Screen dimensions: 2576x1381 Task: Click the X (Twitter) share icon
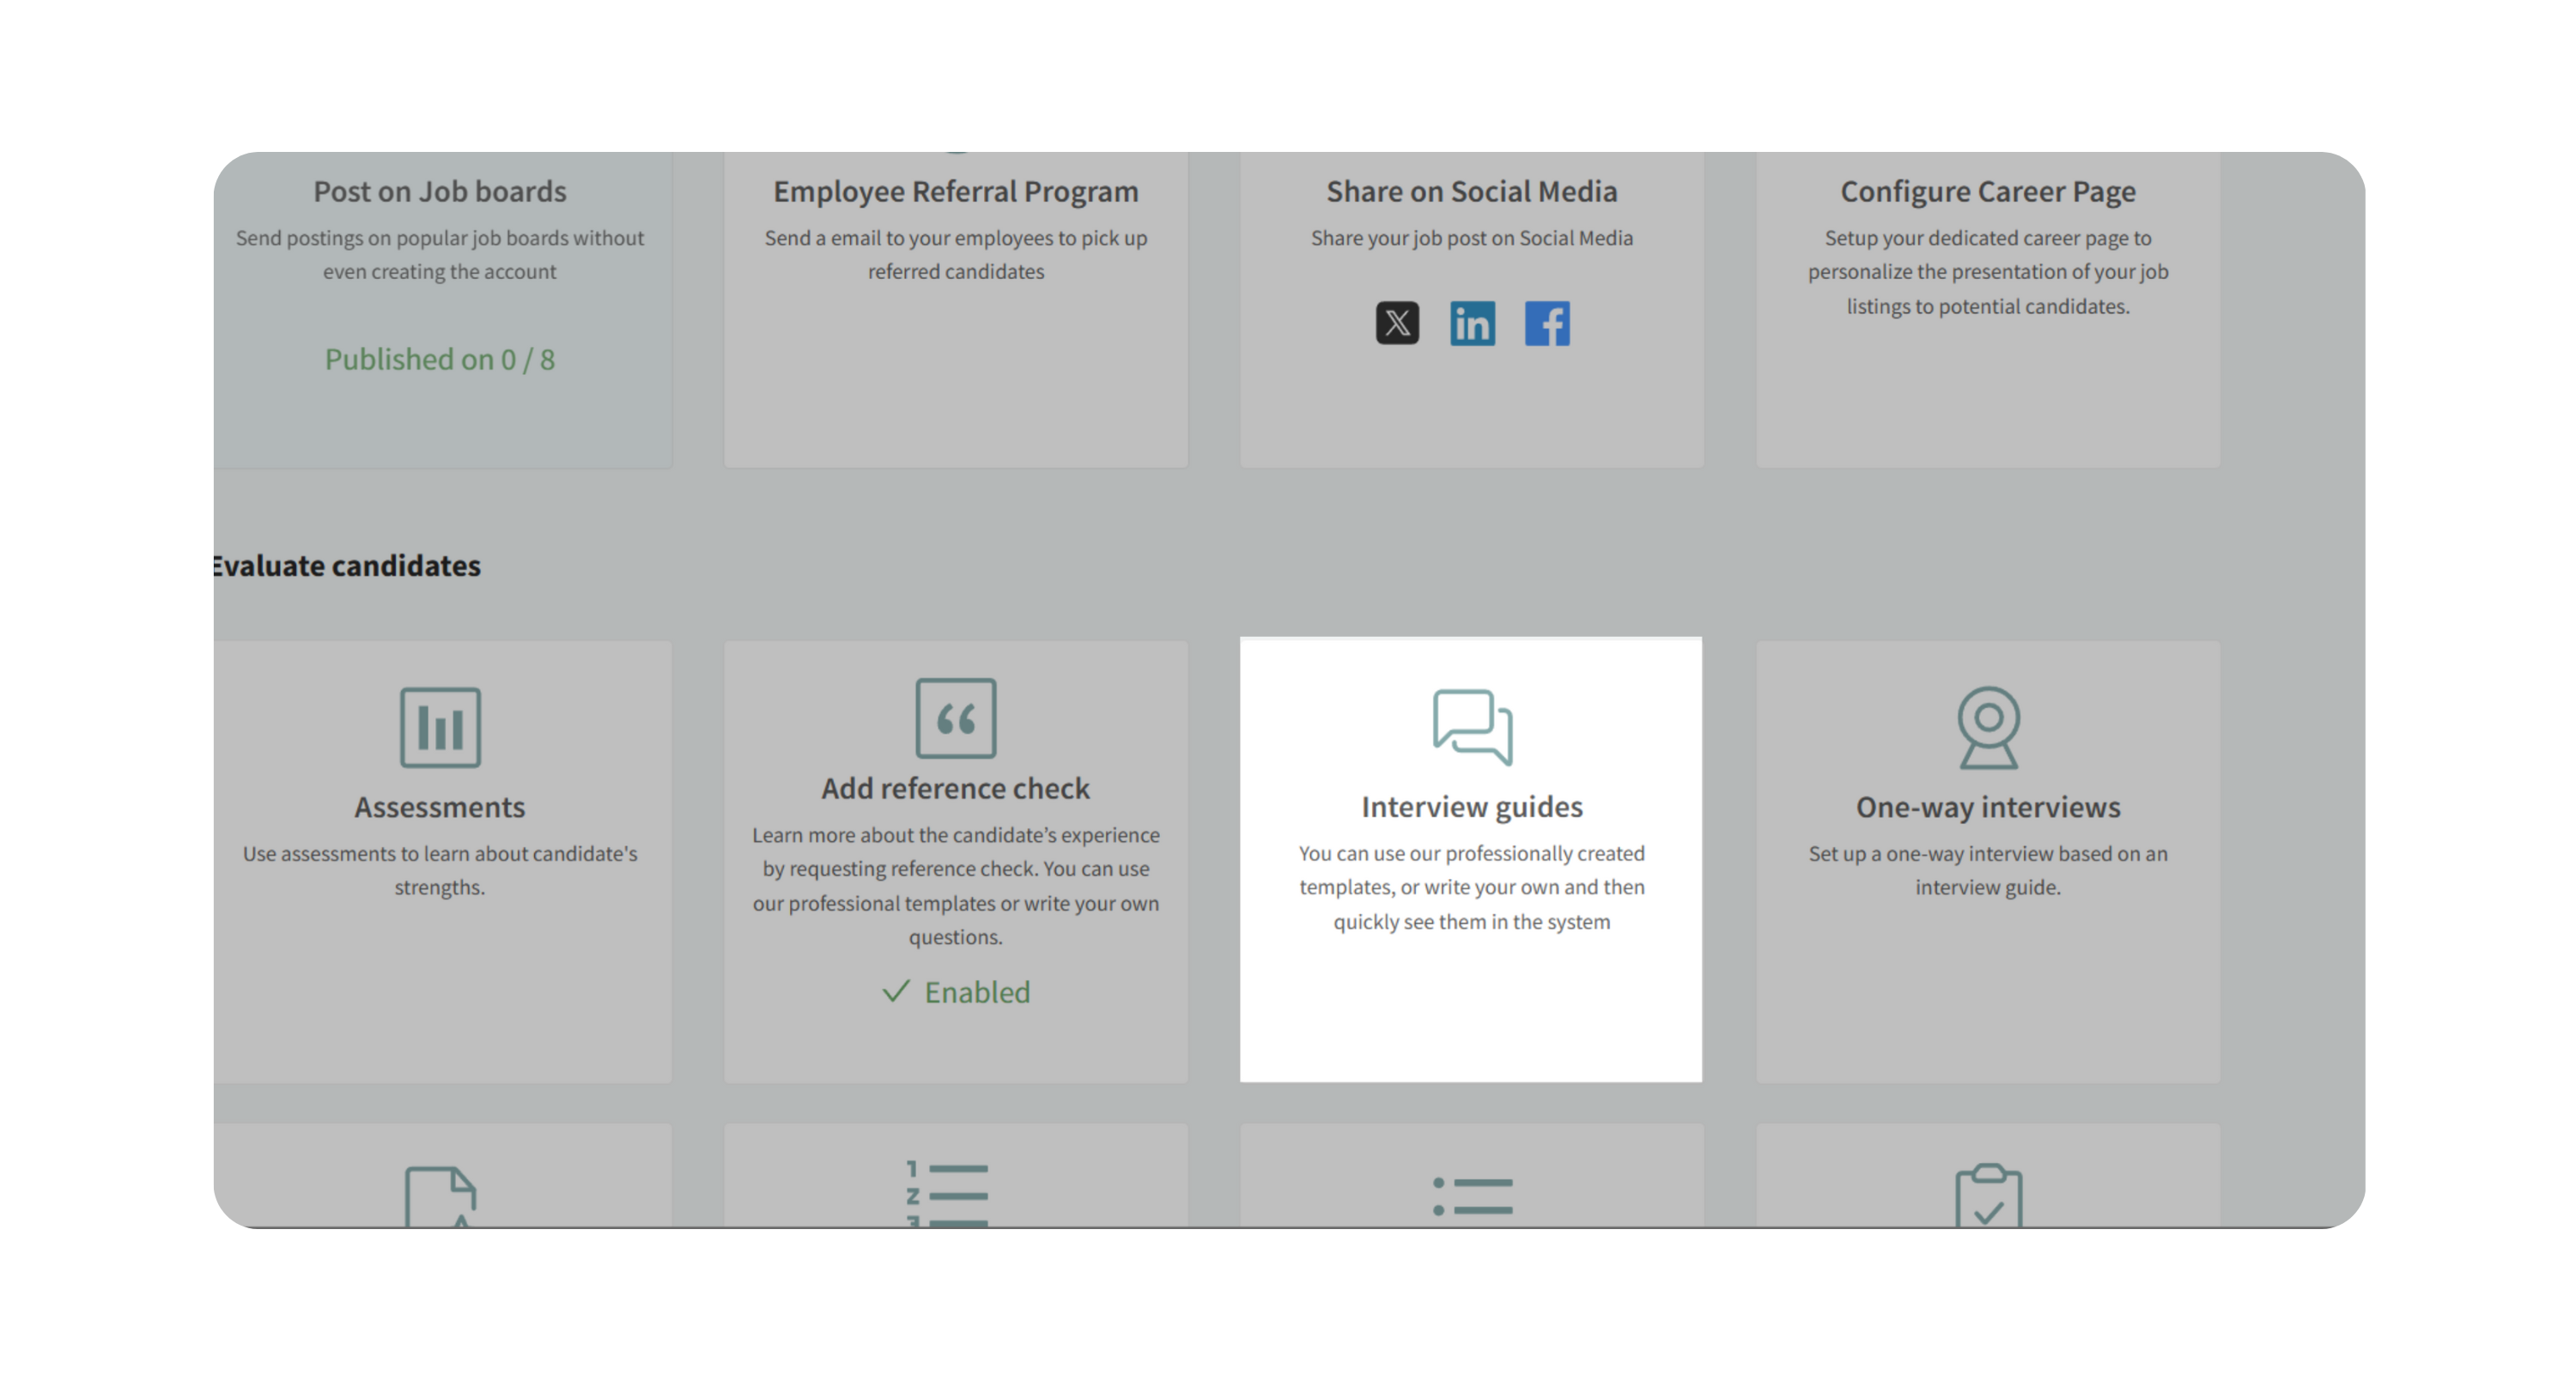[1397, 323]
